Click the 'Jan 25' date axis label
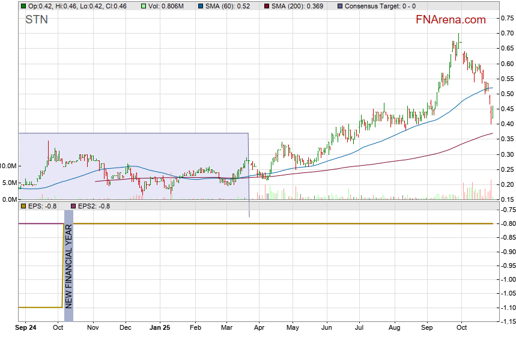516x340 pixels. (160, 329)
